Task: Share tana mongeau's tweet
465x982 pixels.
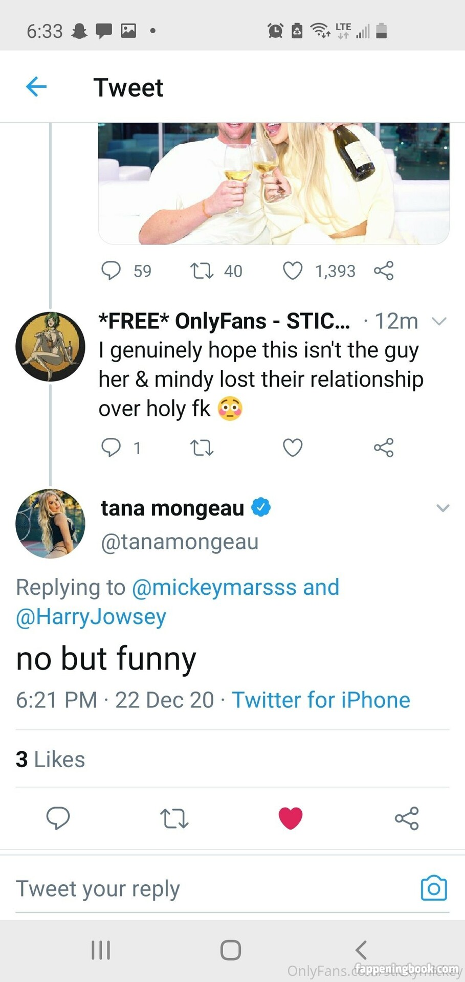Action: pos(407,818)
